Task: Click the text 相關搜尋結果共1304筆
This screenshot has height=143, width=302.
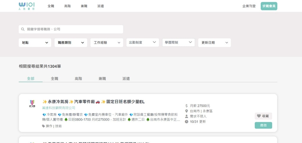Action: coord(40,66)
